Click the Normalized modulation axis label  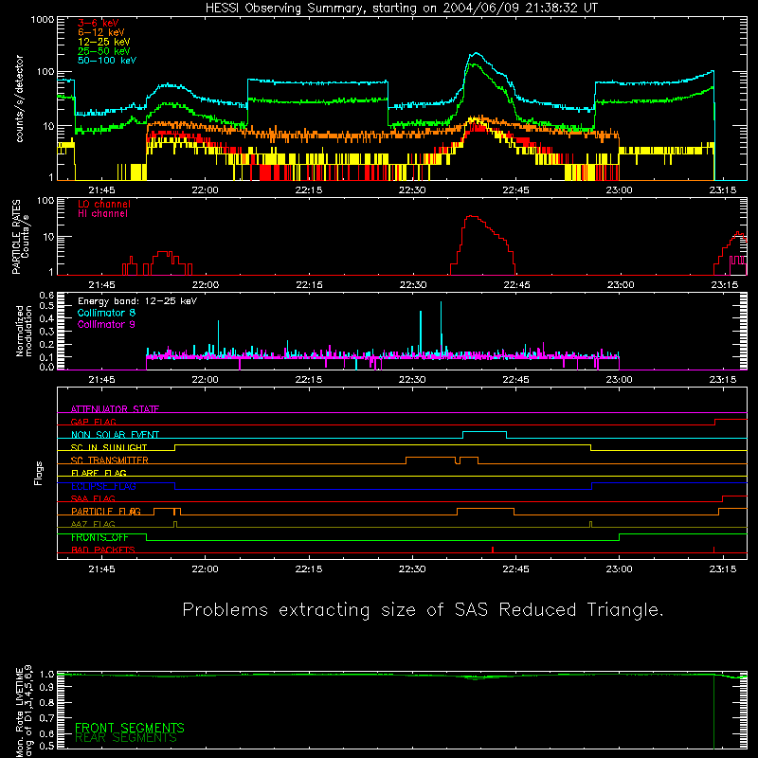point(24,331)
